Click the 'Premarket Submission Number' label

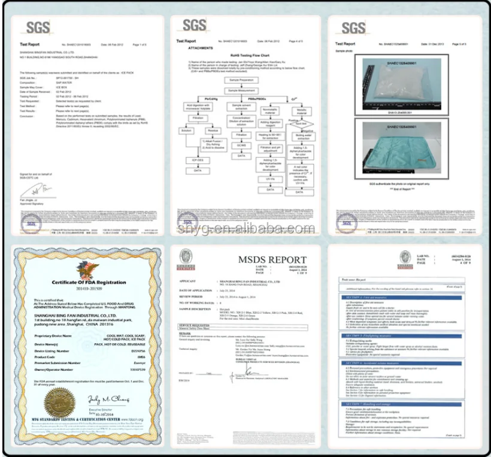pos(57,364)
